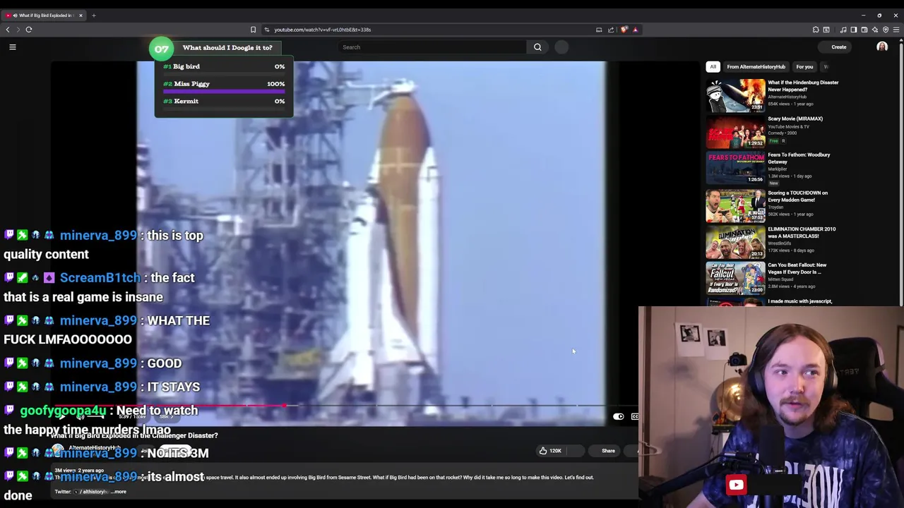The image size is (904, 508).
Task: Toggle the browser sidebar panel icon
Action: (853, 30)
